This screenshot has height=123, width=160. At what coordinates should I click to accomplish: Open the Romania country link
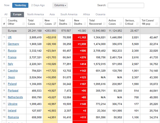(13, 117)
